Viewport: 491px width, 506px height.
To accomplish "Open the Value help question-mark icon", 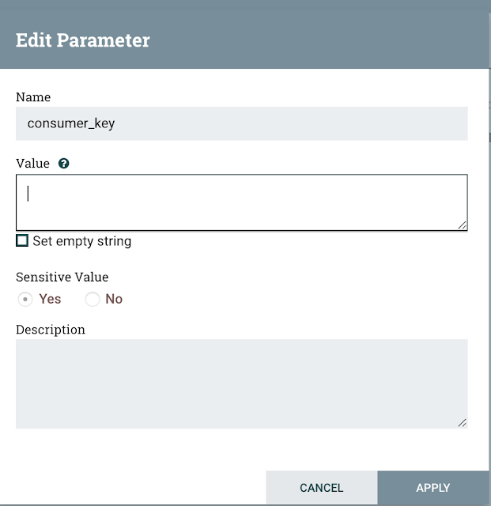I will (x=63, y=164).
